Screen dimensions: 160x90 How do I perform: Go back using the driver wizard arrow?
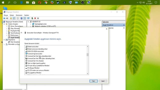(21, 33)
